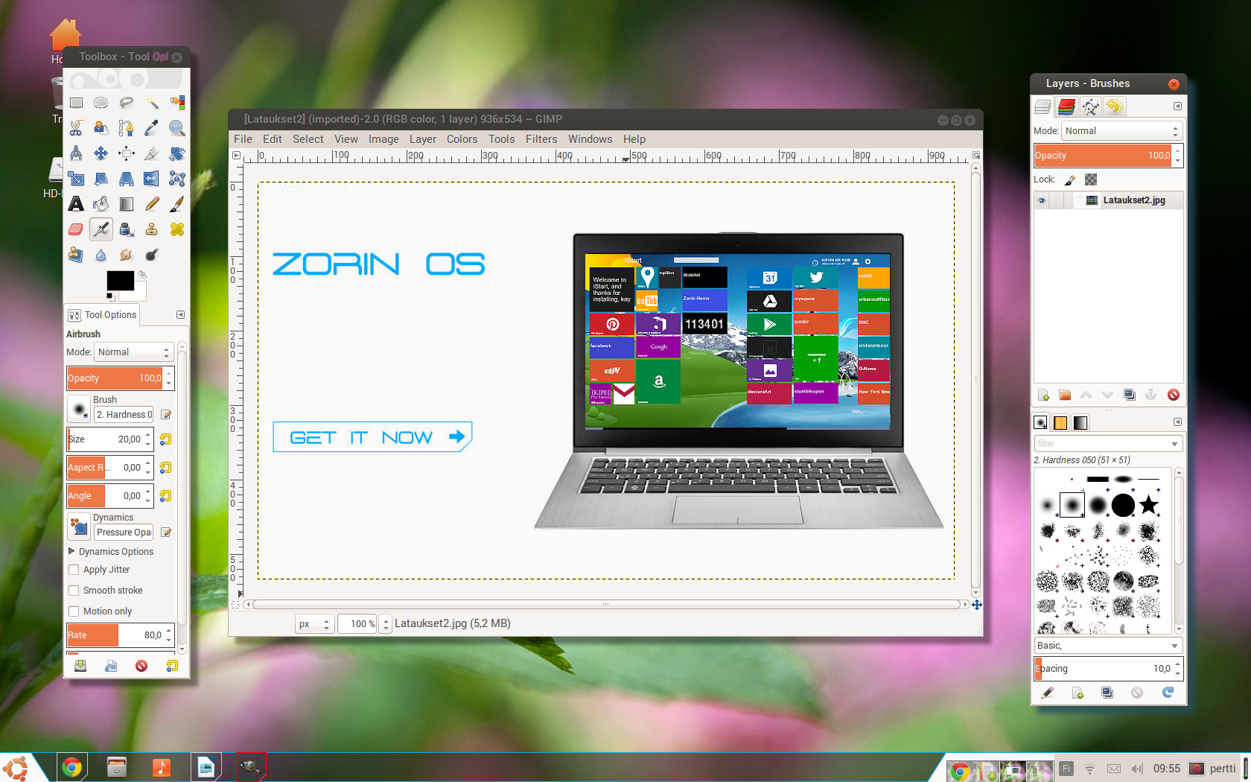The height and width of the screenshot is (782, 1251).
Task: Select the Blend gradient tool
Action: point(127,204)
